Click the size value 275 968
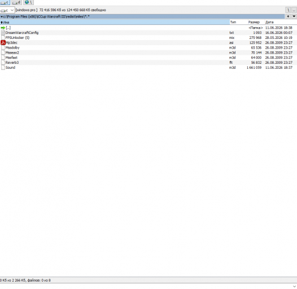Viewport: 297px width, 289px height. 255,38
